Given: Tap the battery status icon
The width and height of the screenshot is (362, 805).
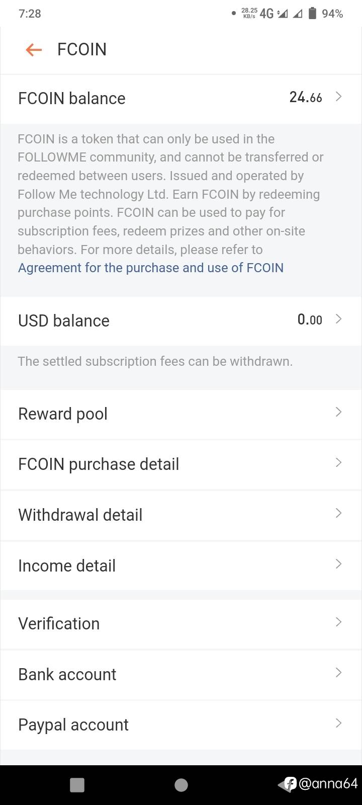Looking at the screenshot, I should (x=312, y=14).
